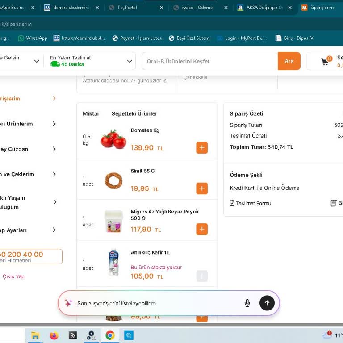Add Domates Kg to cart

202,148
